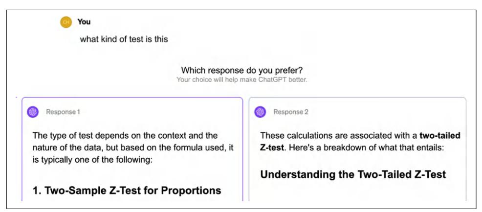Click the "Which response do you prefer?" heading
The width and height of the screenshot is (482, 212).
[241, 70]
